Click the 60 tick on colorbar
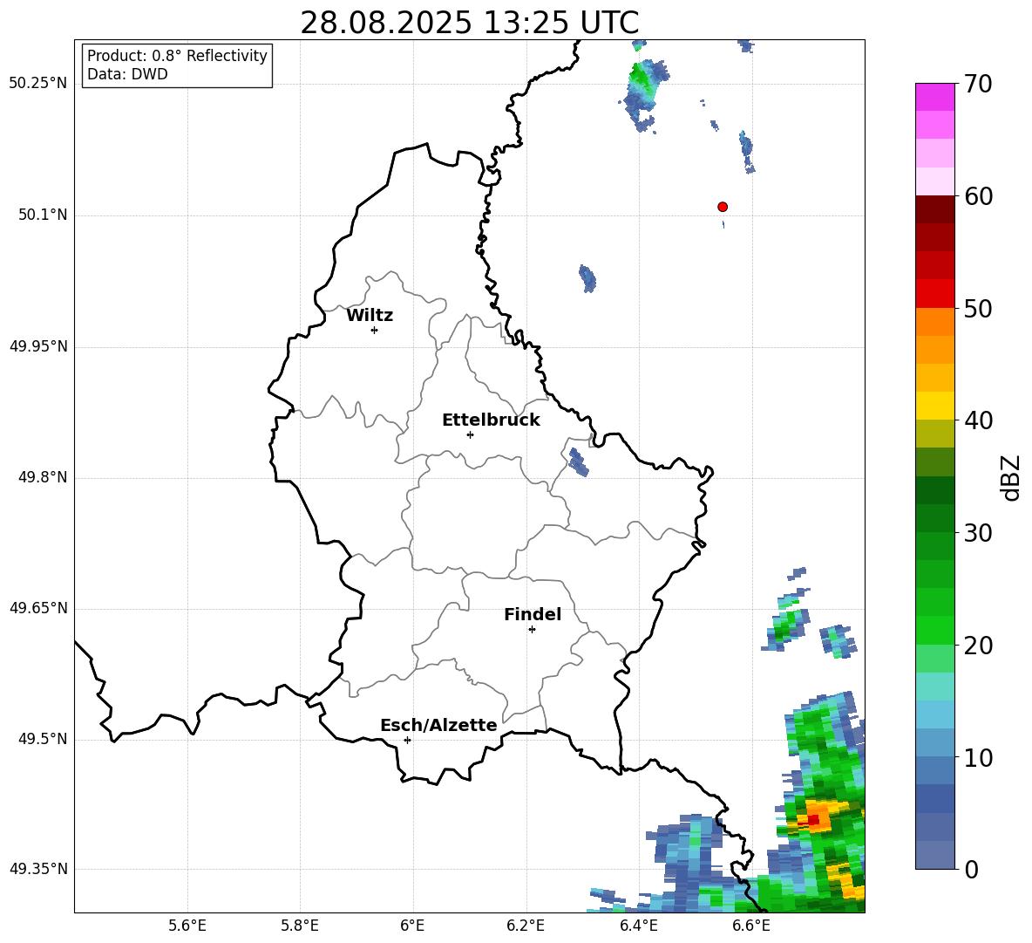 click(x=978, y=196)
